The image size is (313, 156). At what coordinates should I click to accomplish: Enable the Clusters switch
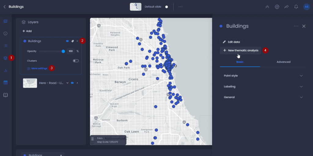76,61
